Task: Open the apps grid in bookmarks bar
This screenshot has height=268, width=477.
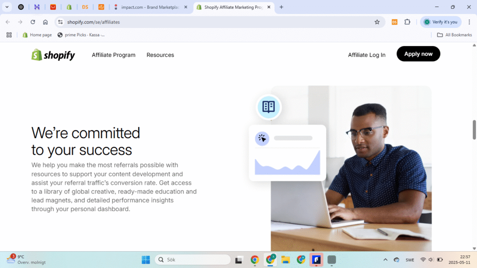Action: pyautogui.click(x=9, y=35)
